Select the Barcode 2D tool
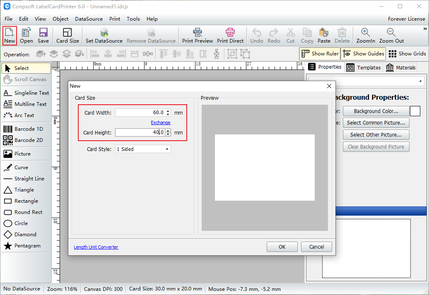The image size is (429, 295). (26, 140)
